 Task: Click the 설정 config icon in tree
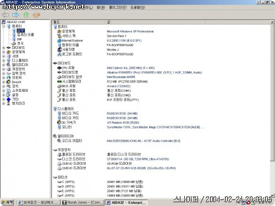(x=8, y=95)
